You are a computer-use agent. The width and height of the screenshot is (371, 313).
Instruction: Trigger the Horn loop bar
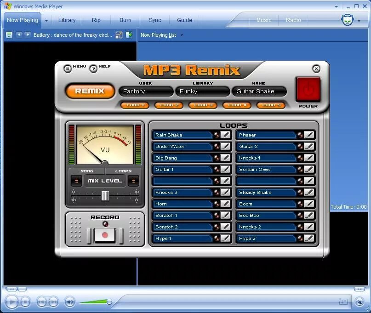pyautogui.click(x=183, y=204)
